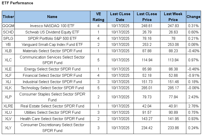Select Vanguard Small-Cap Index Fund ETF name
Screen dimensions: 202x135
coord(52,45)
